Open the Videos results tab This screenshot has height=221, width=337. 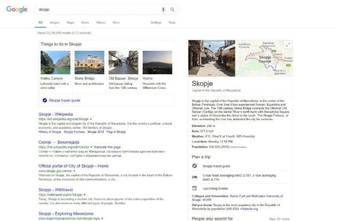[100, 22]
